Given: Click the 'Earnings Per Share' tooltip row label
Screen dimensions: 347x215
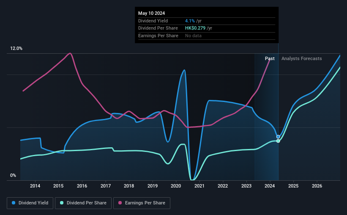Looking at the screenshot, I should tap(158, 36).
